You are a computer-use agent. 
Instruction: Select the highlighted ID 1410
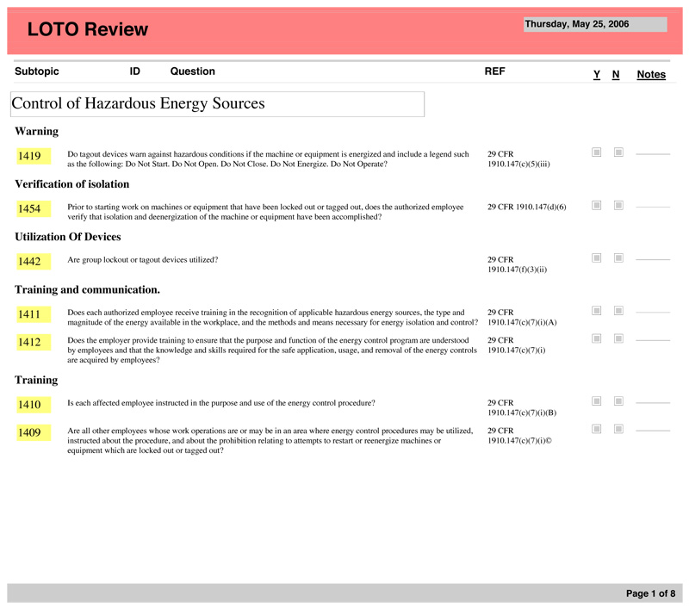pyautogui.click(x=34, y=405)
